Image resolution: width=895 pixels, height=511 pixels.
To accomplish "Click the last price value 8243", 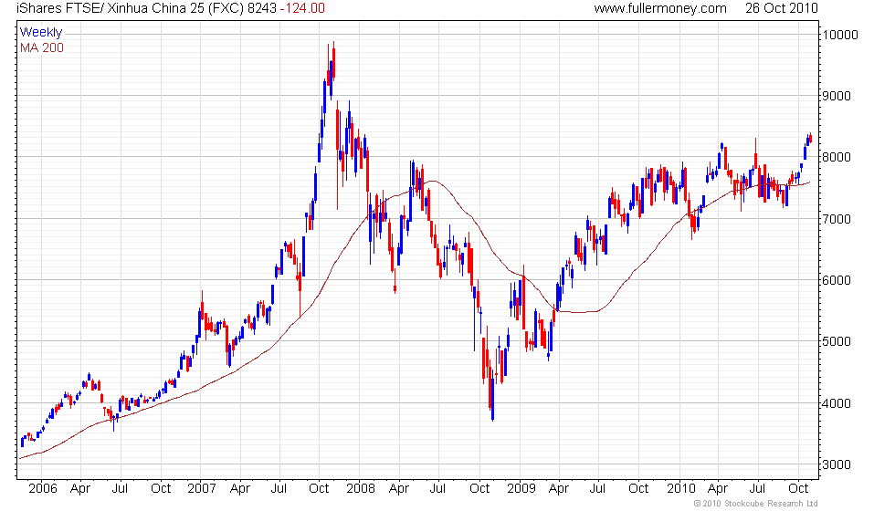I will (262, 8).
